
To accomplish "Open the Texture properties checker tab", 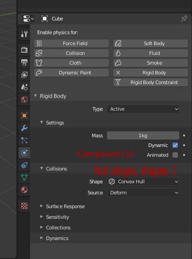I will tap(24, 206).
